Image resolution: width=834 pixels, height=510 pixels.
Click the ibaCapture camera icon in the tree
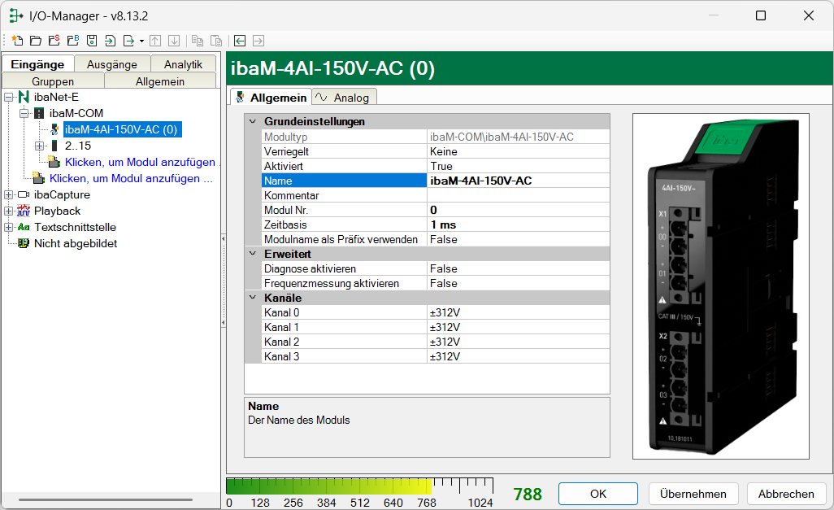pyautogui.click(x=24, y=195)
